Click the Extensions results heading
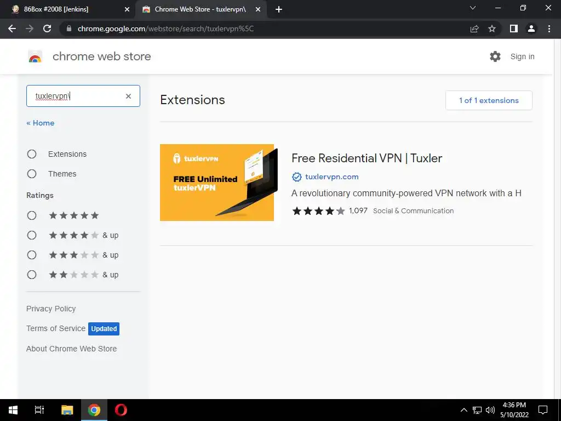561x421 pixels. [x=192, y=100]
